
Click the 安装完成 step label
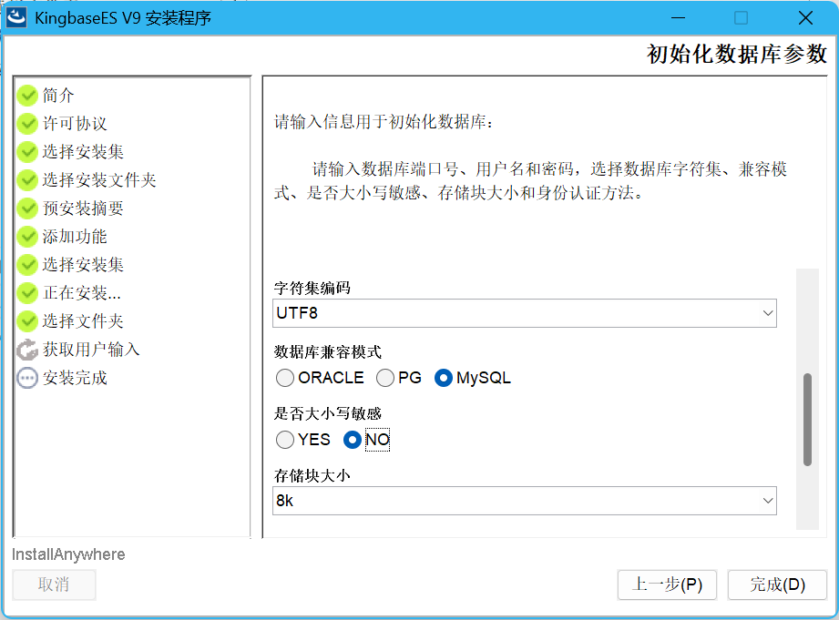[x=75, y=378]
